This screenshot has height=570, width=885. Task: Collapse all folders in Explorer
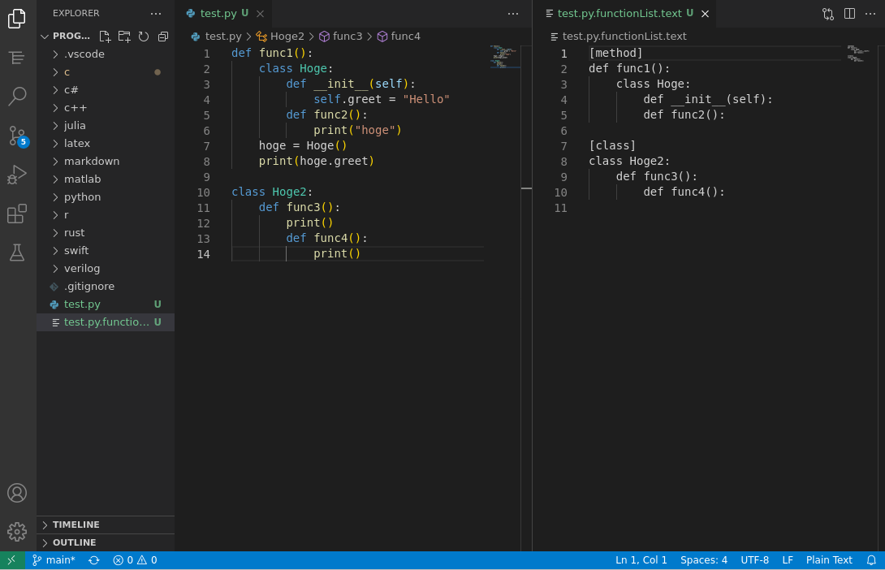coord(162,36)
